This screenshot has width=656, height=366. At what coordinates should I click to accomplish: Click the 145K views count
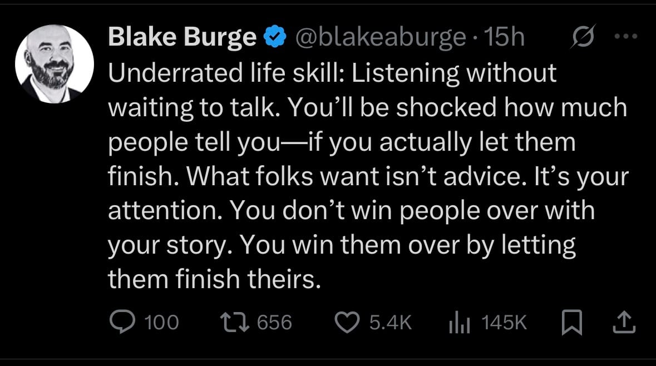pos(504,323)
